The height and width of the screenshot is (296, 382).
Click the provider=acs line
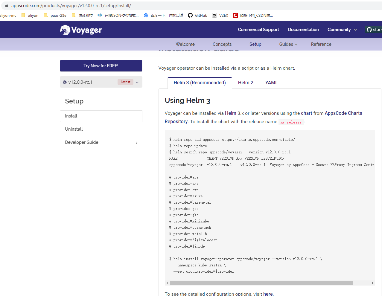[x=184, y=177]
